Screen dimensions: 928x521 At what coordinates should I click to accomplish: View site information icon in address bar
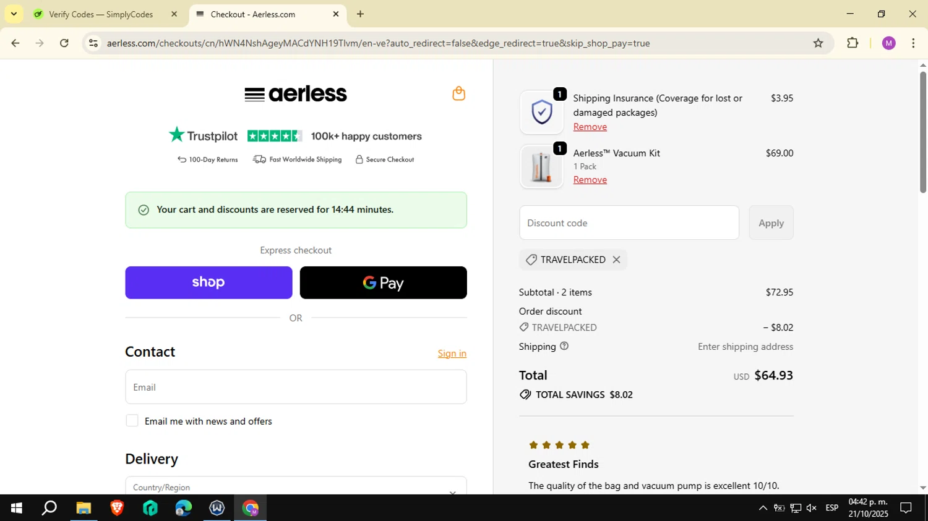[x=93, y=43]
